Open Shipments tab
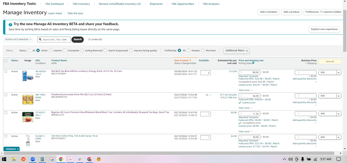This screenshot has height=163, width=347. 156,4
